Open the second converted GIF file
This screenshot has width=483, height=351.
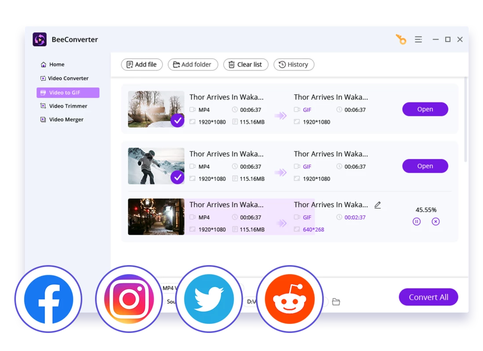click(425, 166)
